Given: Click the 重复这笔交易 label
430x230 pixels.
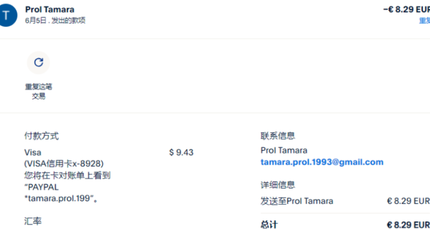Looking at the screenshot, I should point(39,92).
